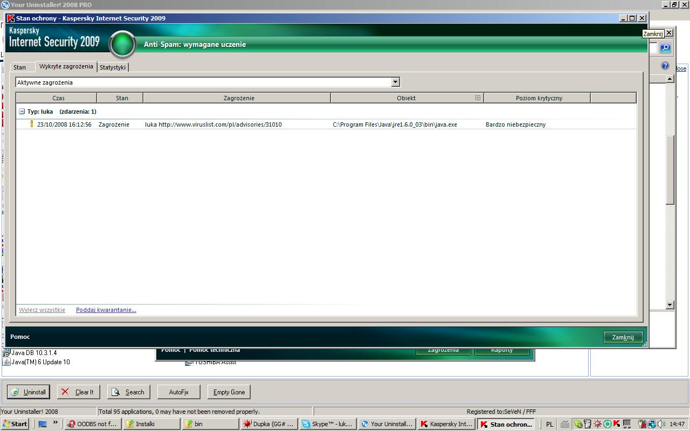The height and width of the screenshot is (431, 690).
Task: Switch to Kaspersky Int... taskbar button
Action: [x=446, y=424]
